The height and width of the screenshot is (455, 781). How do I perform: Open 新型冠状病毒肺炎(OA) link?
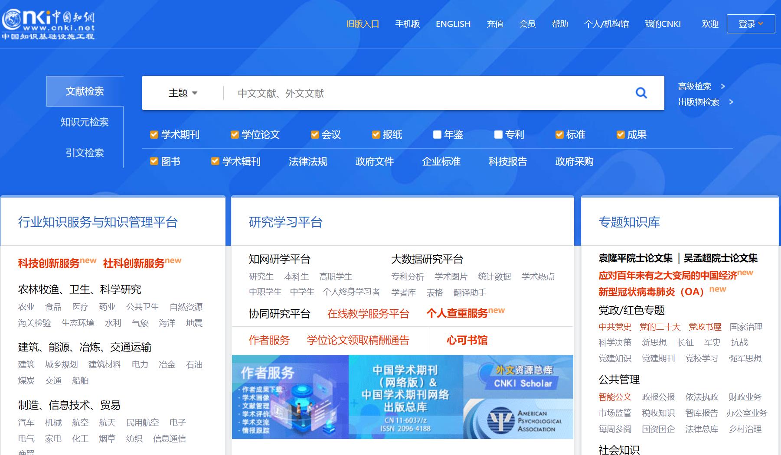pos(652,292)
